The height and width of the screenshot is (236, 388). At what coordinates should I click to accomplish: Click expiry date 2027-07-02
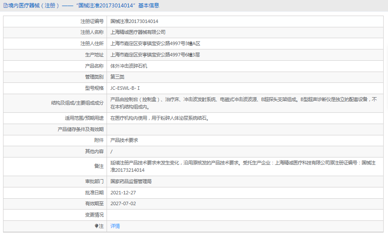coord(123,203)
